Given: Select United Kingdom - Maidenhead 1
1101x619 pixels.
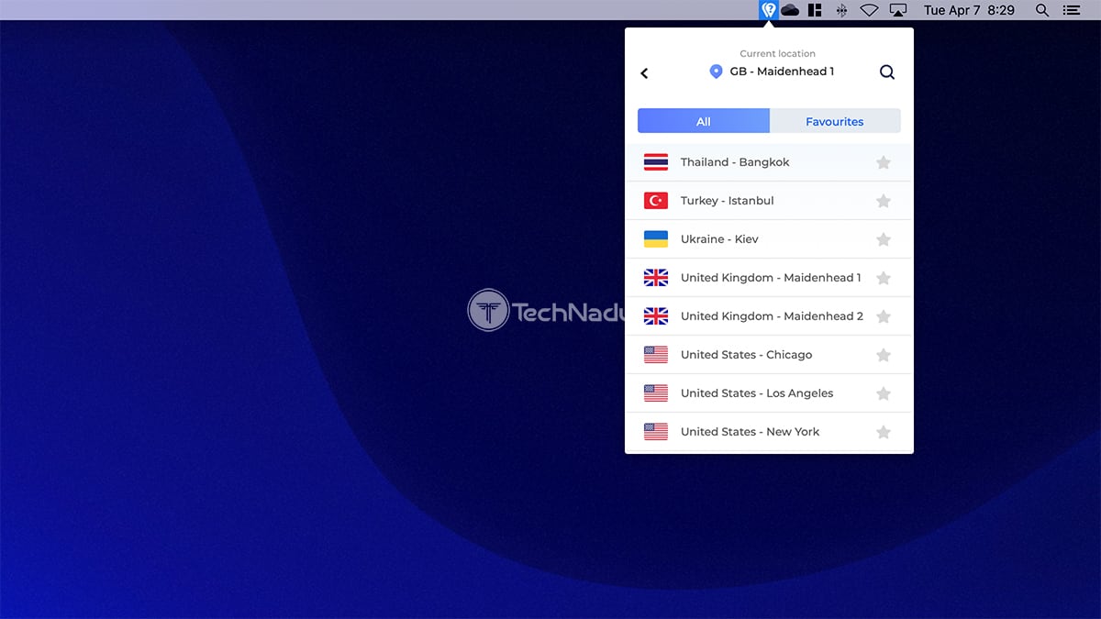Looking at the screenshot, I should 769,278.
